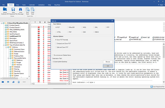
Task: Open Retard .3g2 attachment
Action: [x=145, y=37]
